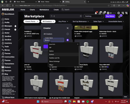Click the top Roblox Search field
Image resolution: width=130 pixels, height=104 pixels.
(x=77, y=10)
